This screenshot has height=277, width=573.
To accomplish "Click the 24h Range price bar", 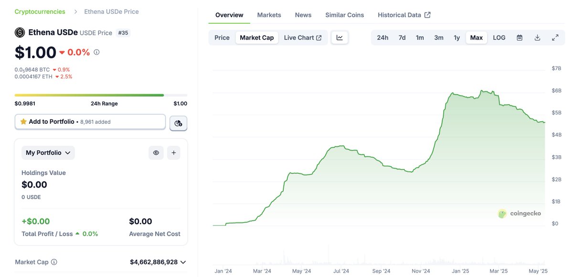I will coord(101,95).
